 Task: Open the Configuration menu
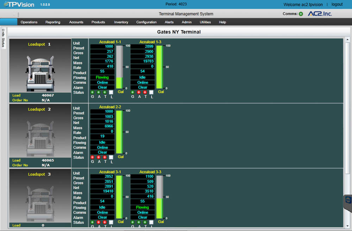(146, 22)
